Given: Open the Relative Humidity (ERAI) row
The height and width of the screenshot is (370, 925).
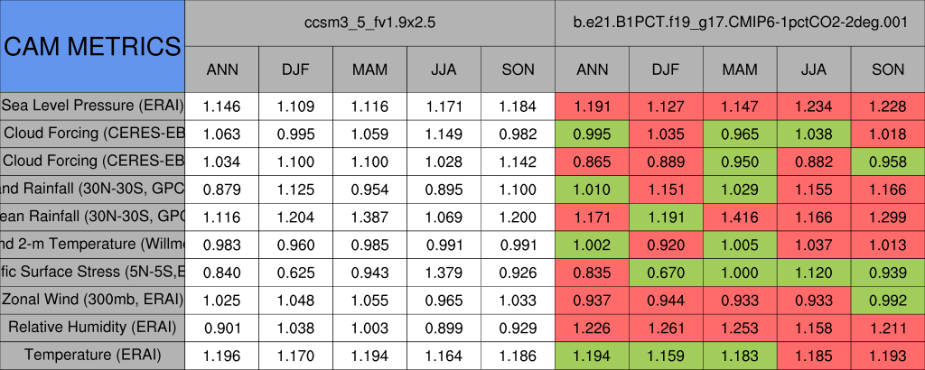Looking at the screenshot, I should pos(92,327).
